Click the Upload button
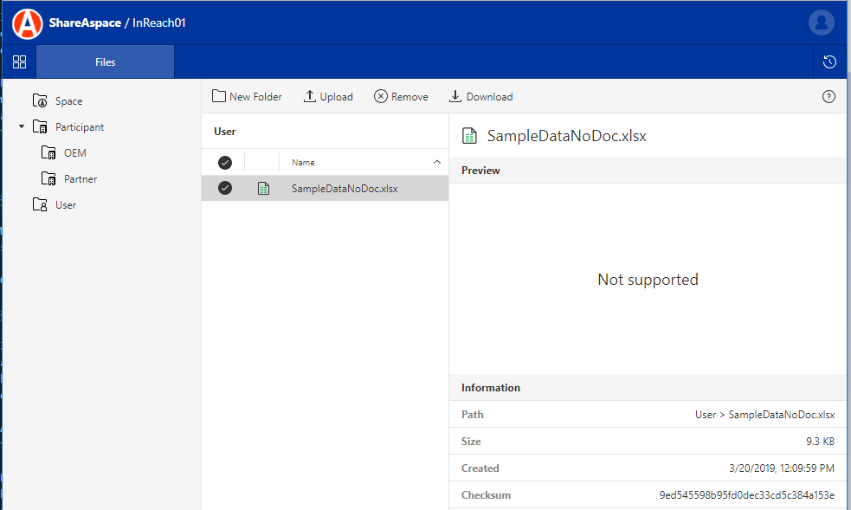The height and width of the screenshot is (510, 851). 328,97
